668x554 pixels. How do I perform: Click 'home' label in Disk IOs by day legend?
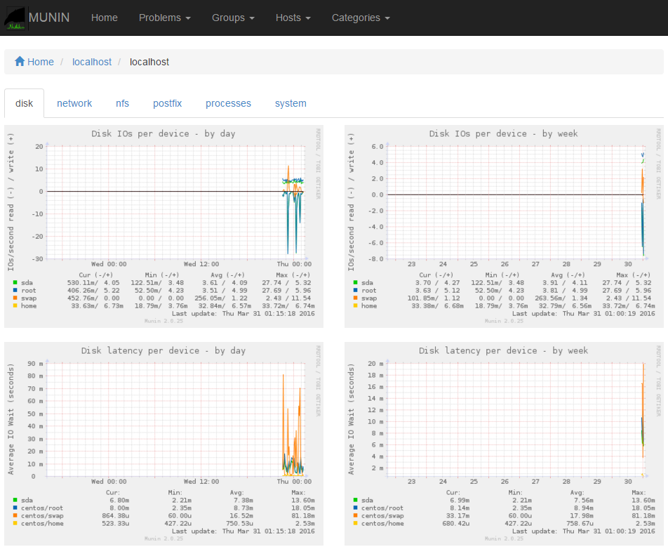(x=29, y=305)
